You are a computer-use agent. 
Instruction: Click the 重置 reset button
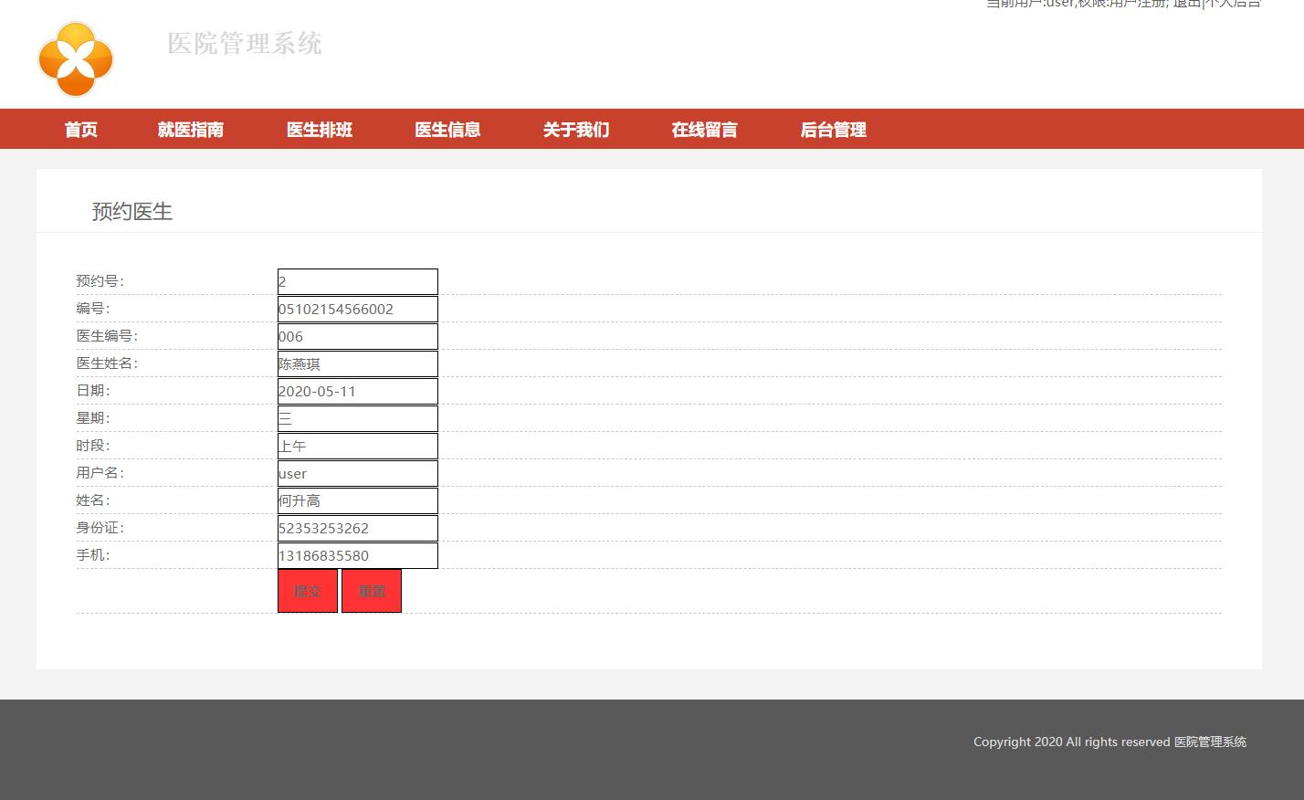pos(371,590)
